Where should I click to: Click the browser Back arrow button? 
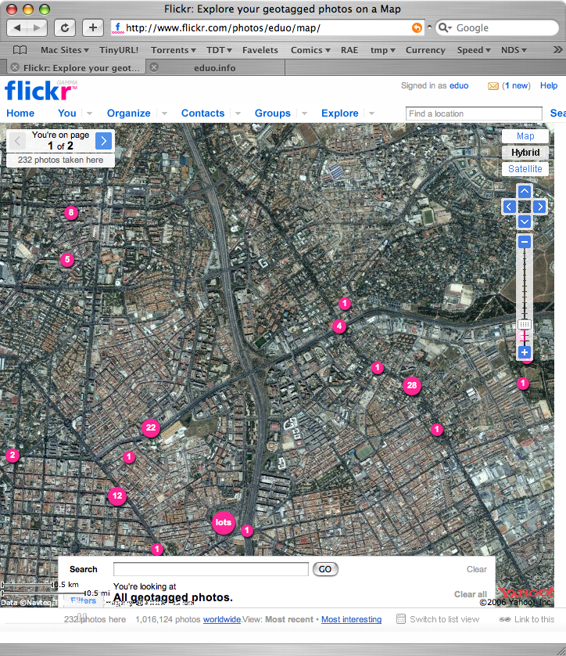pyautogui.click(x=17, y=28)
